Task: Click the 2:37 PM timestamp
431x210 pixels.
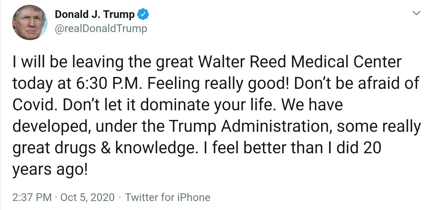Action: (x=32, y=197)
